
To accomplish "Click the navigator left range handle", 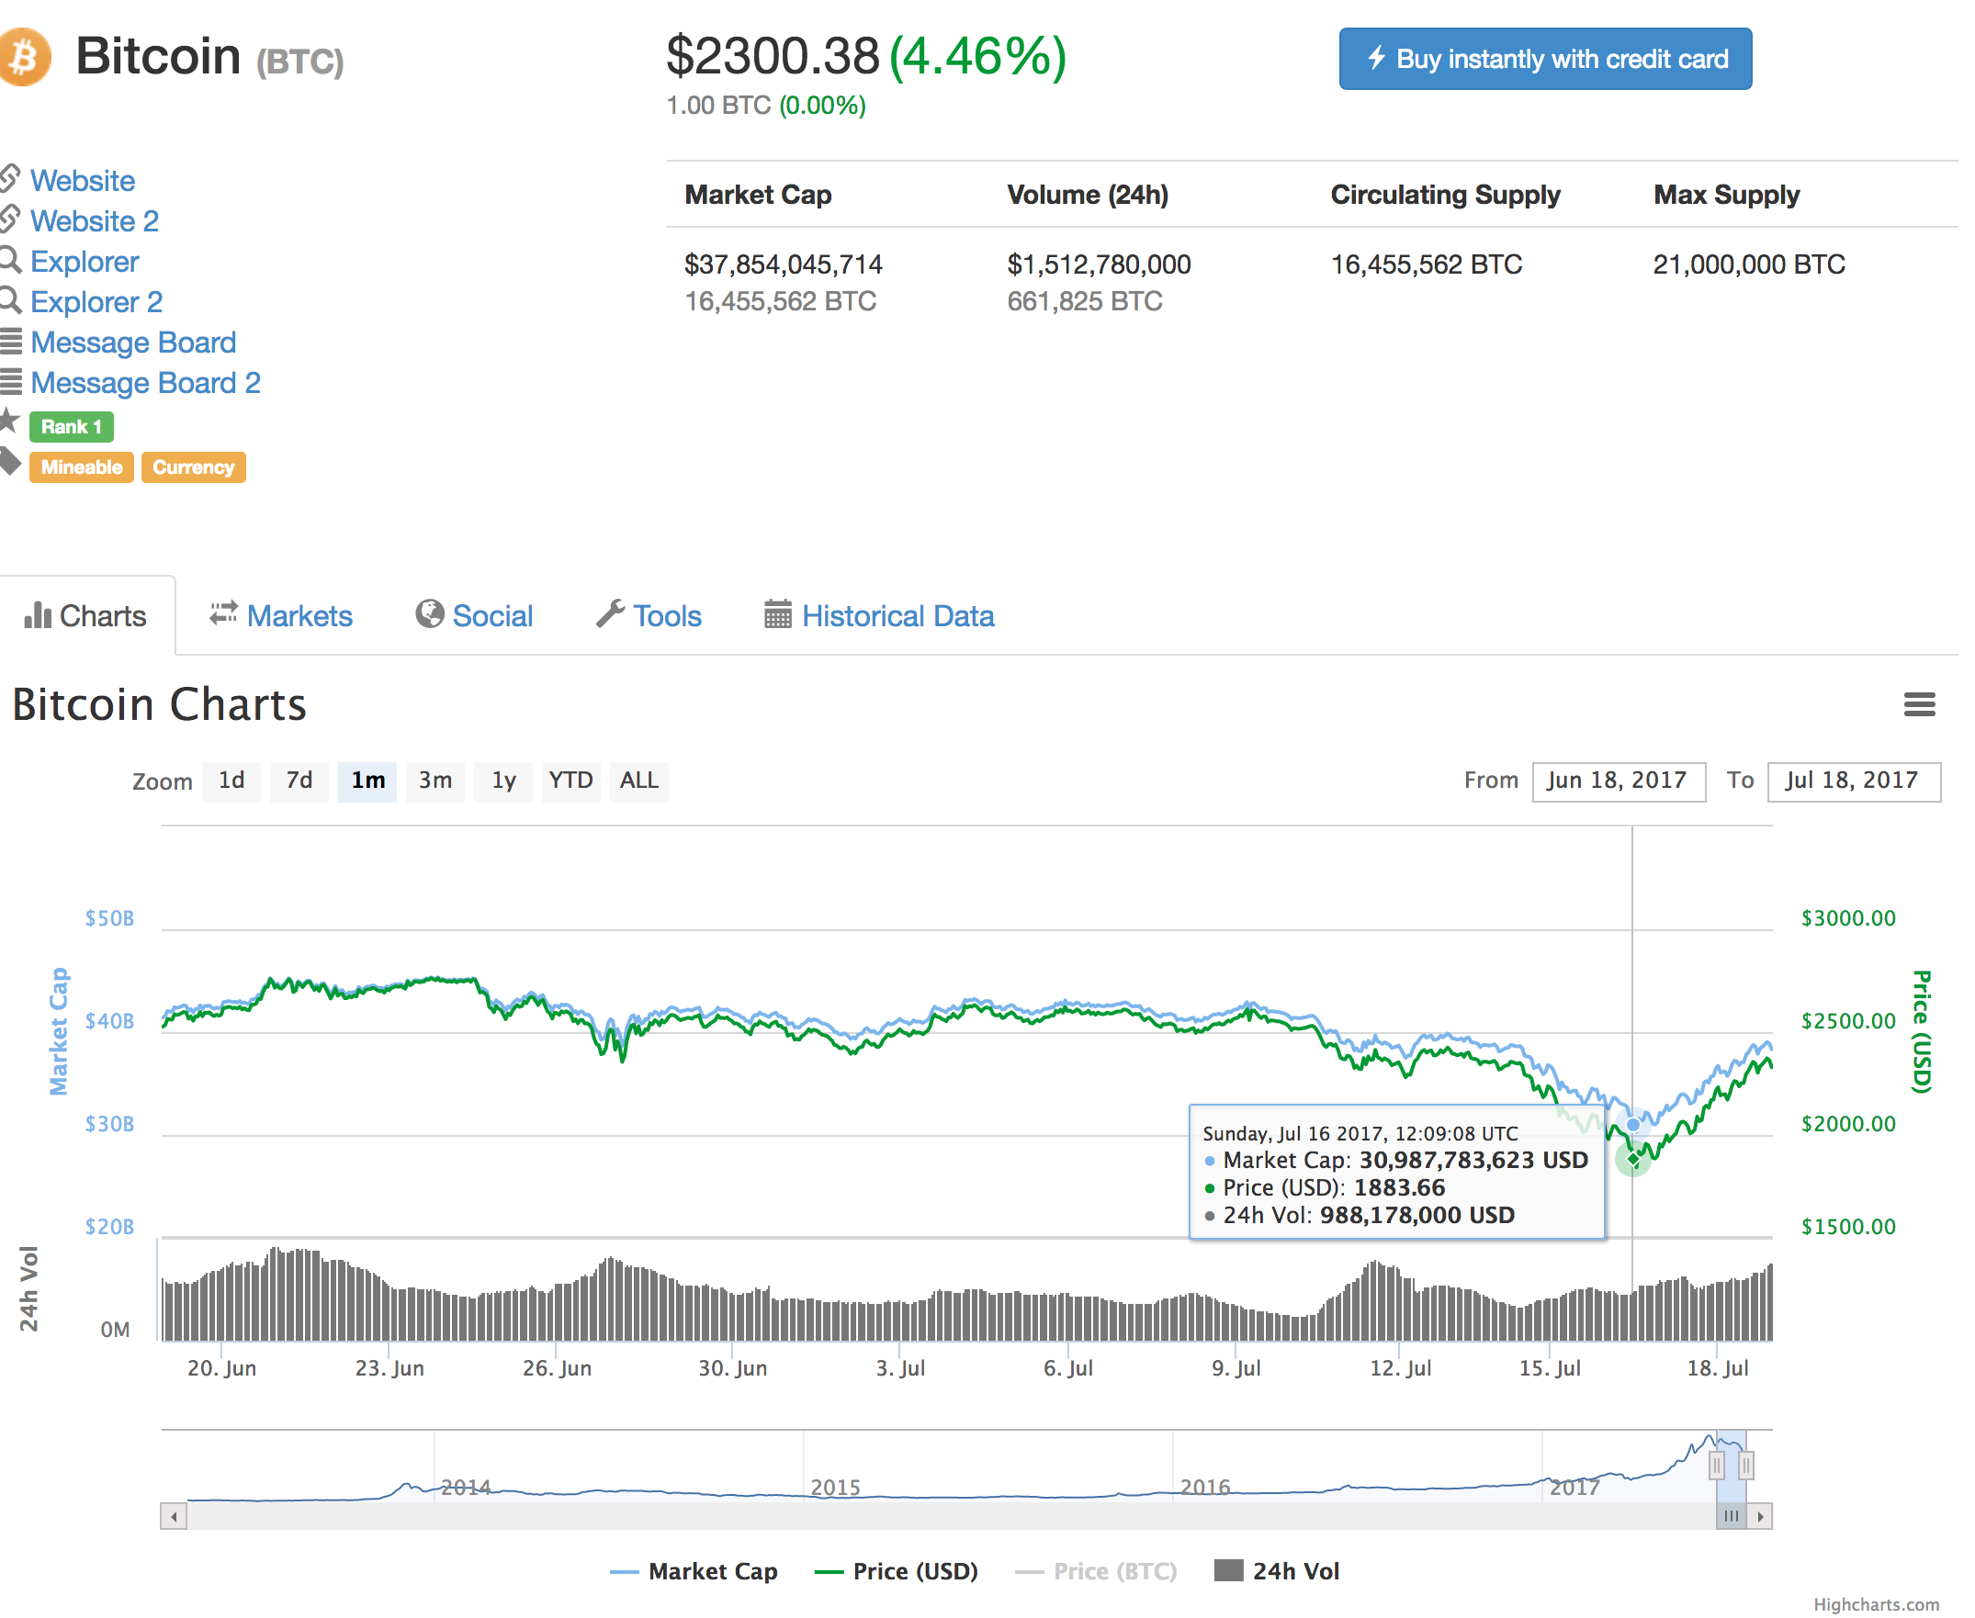I will pos(1717,1466).
